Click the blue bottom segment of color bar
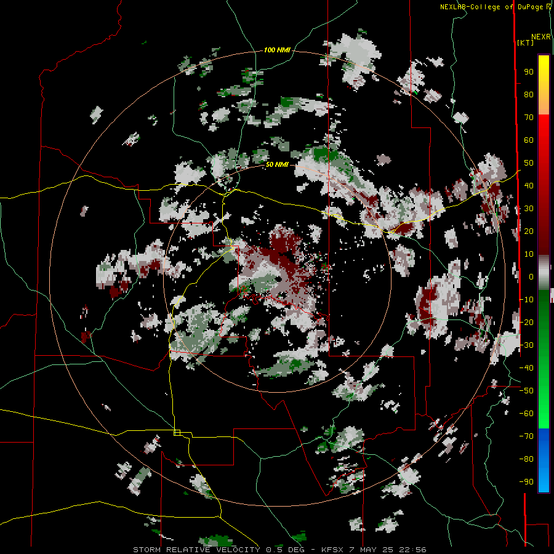554x554 pixels. pyautogui.click(x=544, y=460)
